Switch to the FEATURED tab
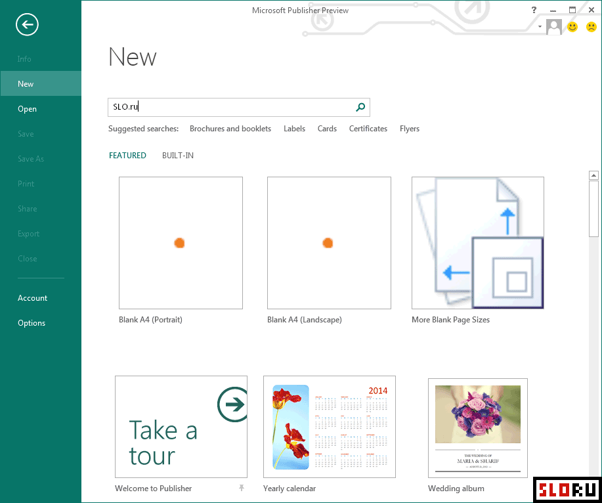Screen dimensions: 602x503 [127, 156]
